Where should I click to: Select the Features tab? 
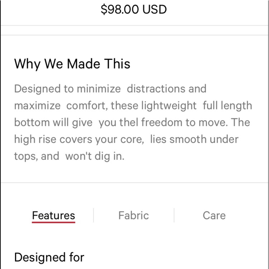coord(53,215)
